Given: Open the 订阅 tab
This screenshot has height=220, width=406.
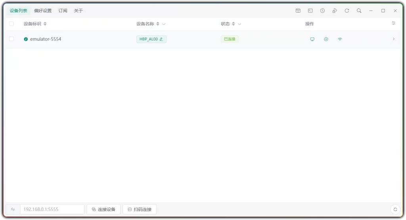Looking at the screenshot, I should pos(63,11).
